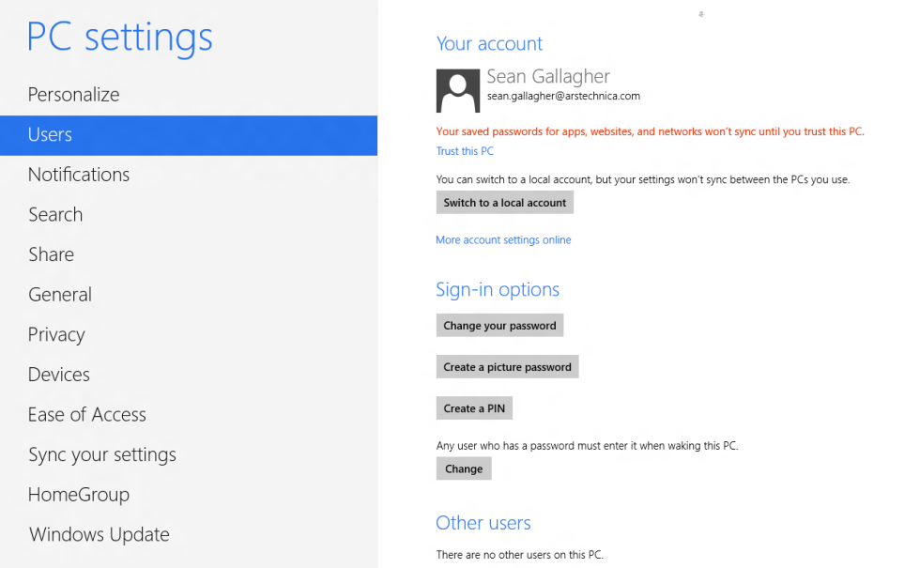Select Devices from the sidebar

click(58, 374)
